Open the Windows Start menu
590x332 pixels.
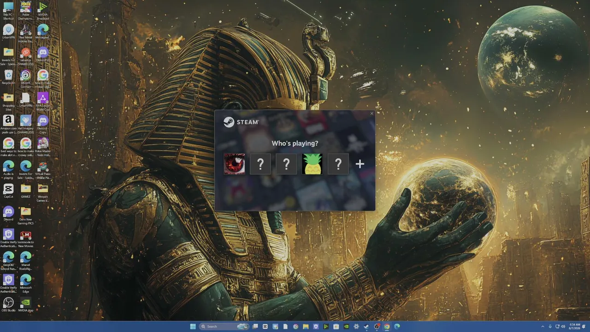tap(193, 326)
